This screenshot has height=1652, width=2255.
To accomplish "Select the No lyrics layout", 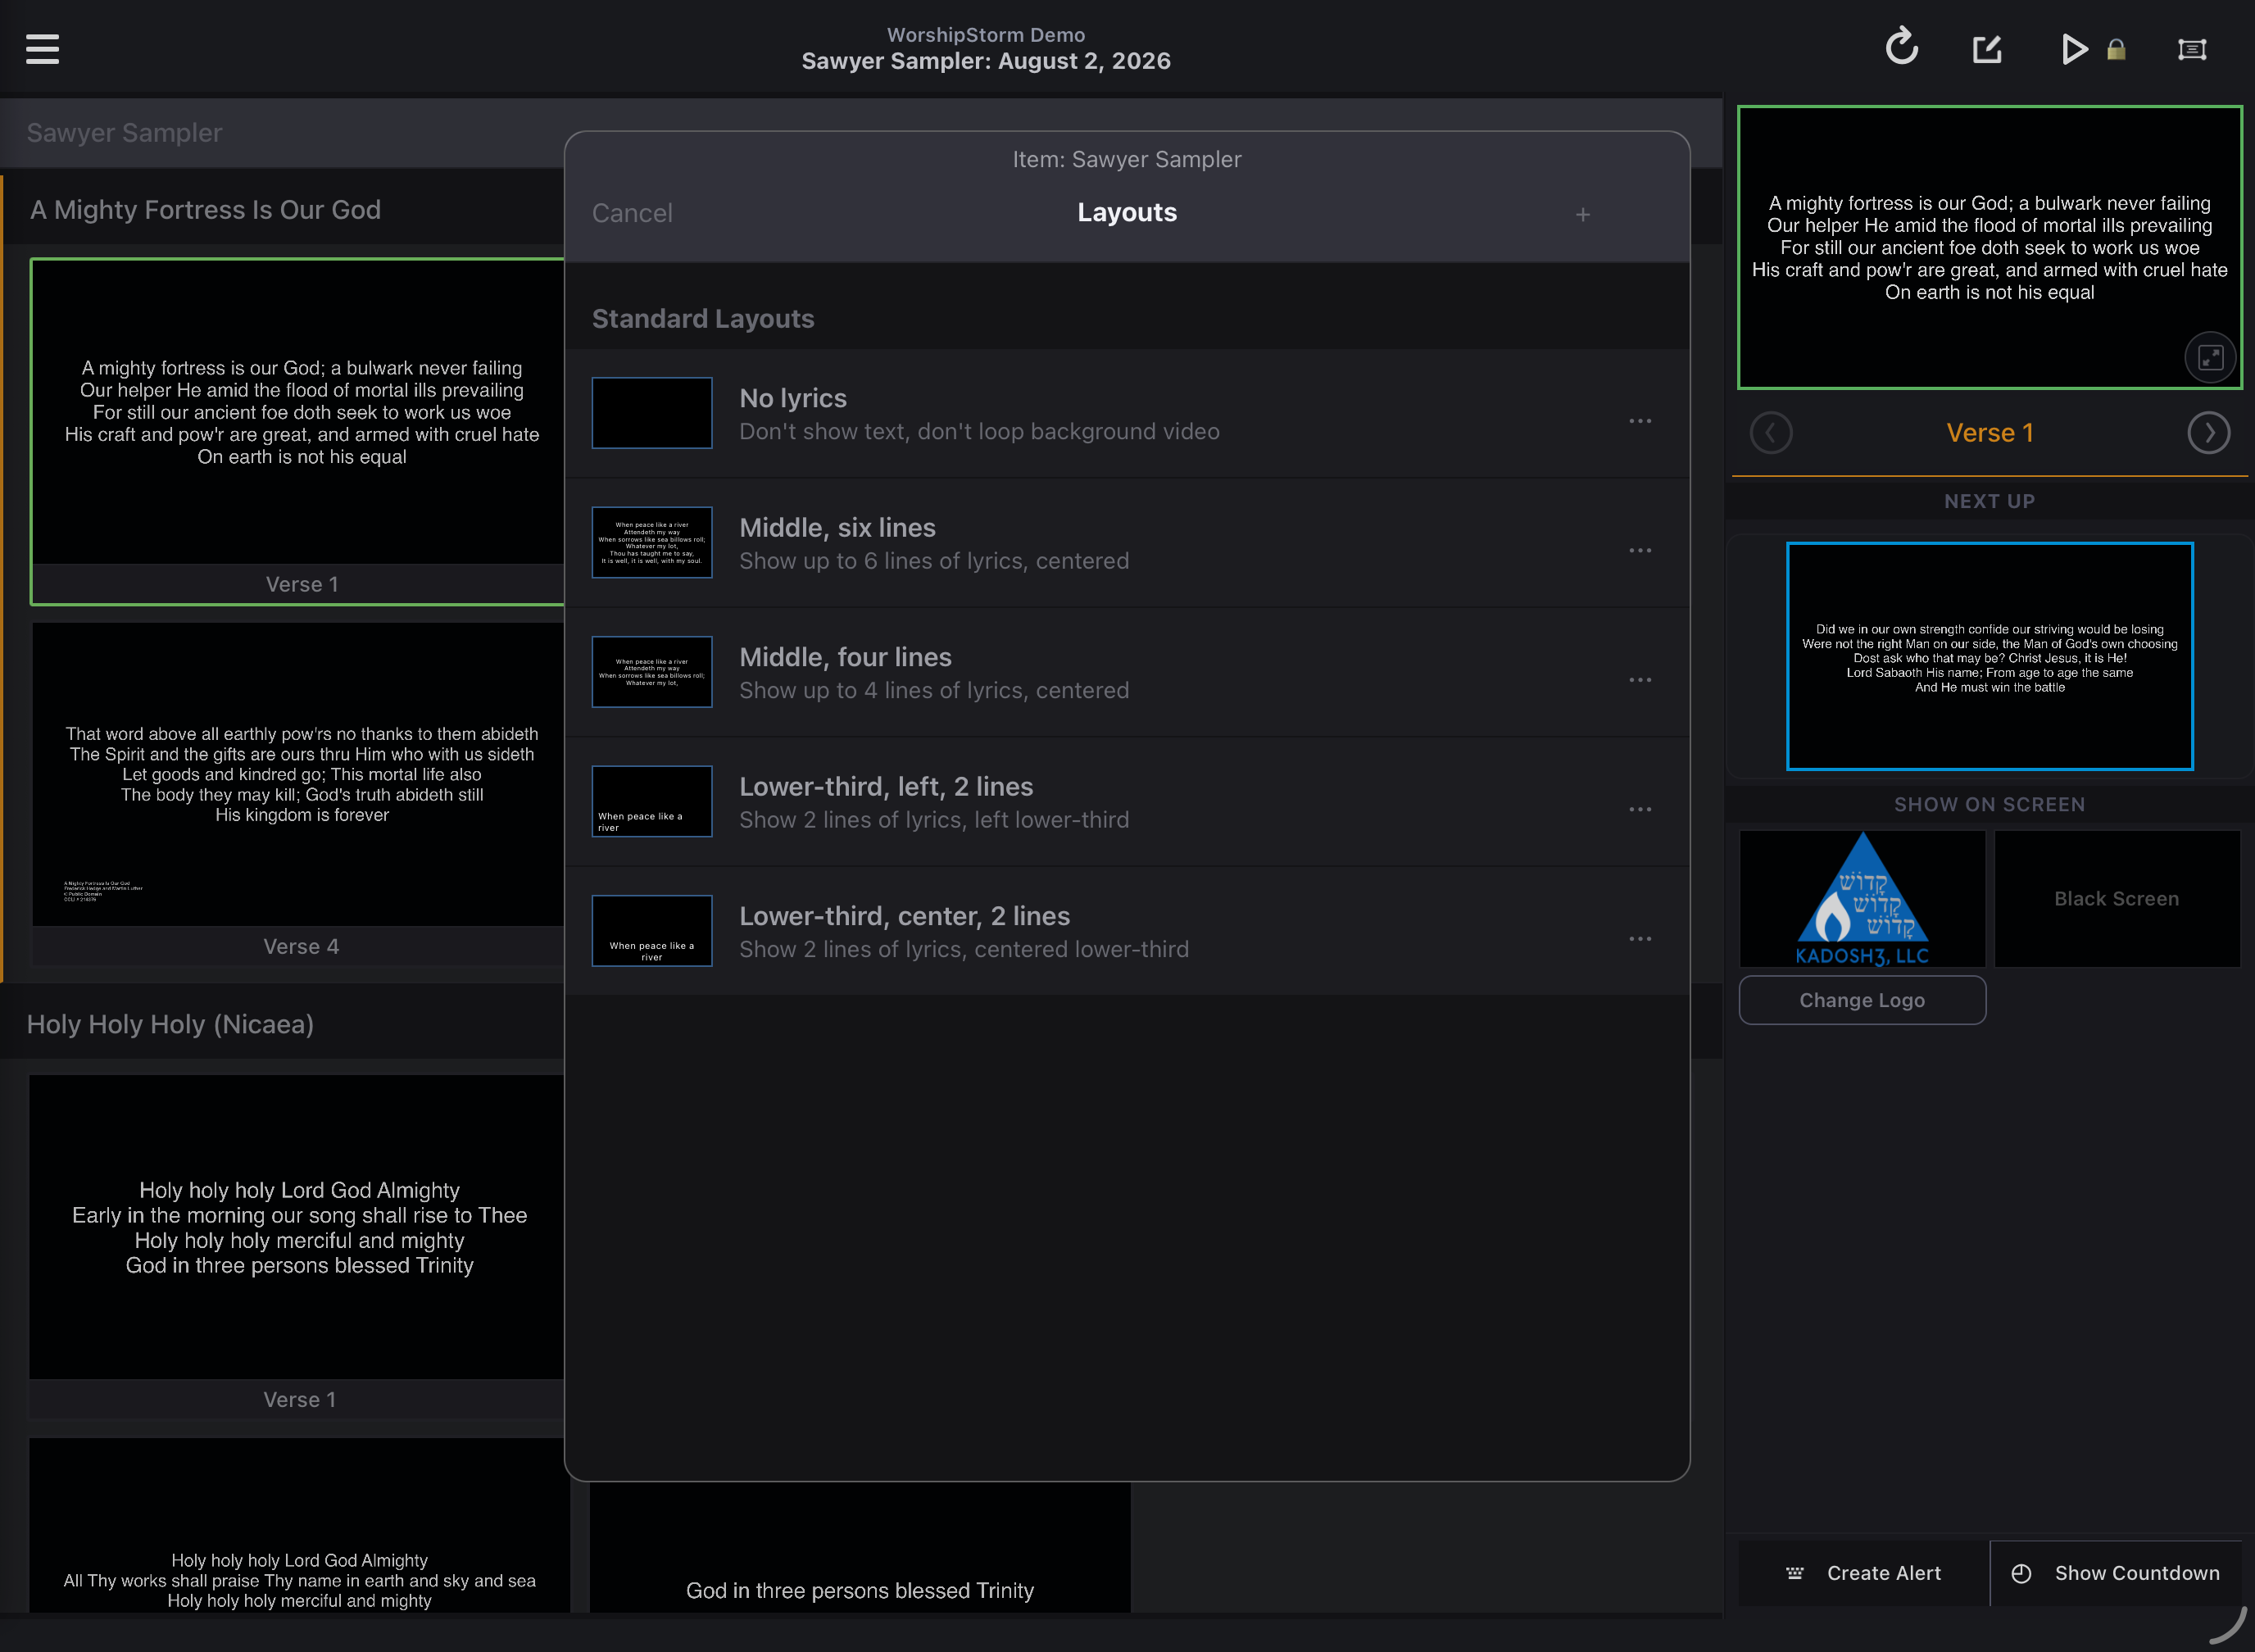I will pyautogui.click(x=1127, y=413).
